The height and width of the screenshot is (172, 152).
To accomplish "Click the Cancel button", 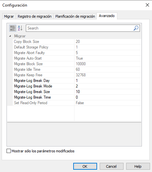I will click(x=111, y=166).
